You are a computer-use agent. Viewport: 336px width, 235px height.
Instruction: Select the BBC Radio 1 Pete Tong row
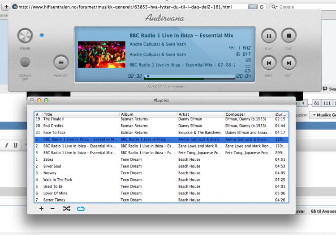coord(161,153)
